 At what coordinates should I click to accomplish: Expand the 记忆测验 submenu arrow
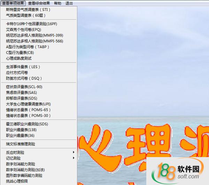point(73,158)
